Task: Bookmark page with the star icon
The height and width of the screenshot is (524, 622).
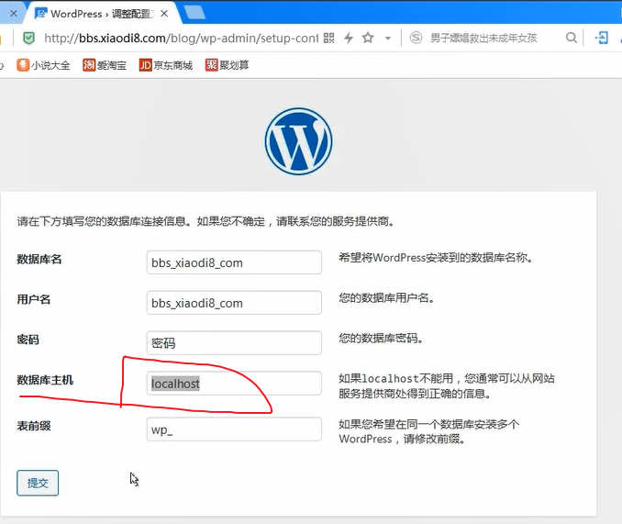Action: [368, 38]
